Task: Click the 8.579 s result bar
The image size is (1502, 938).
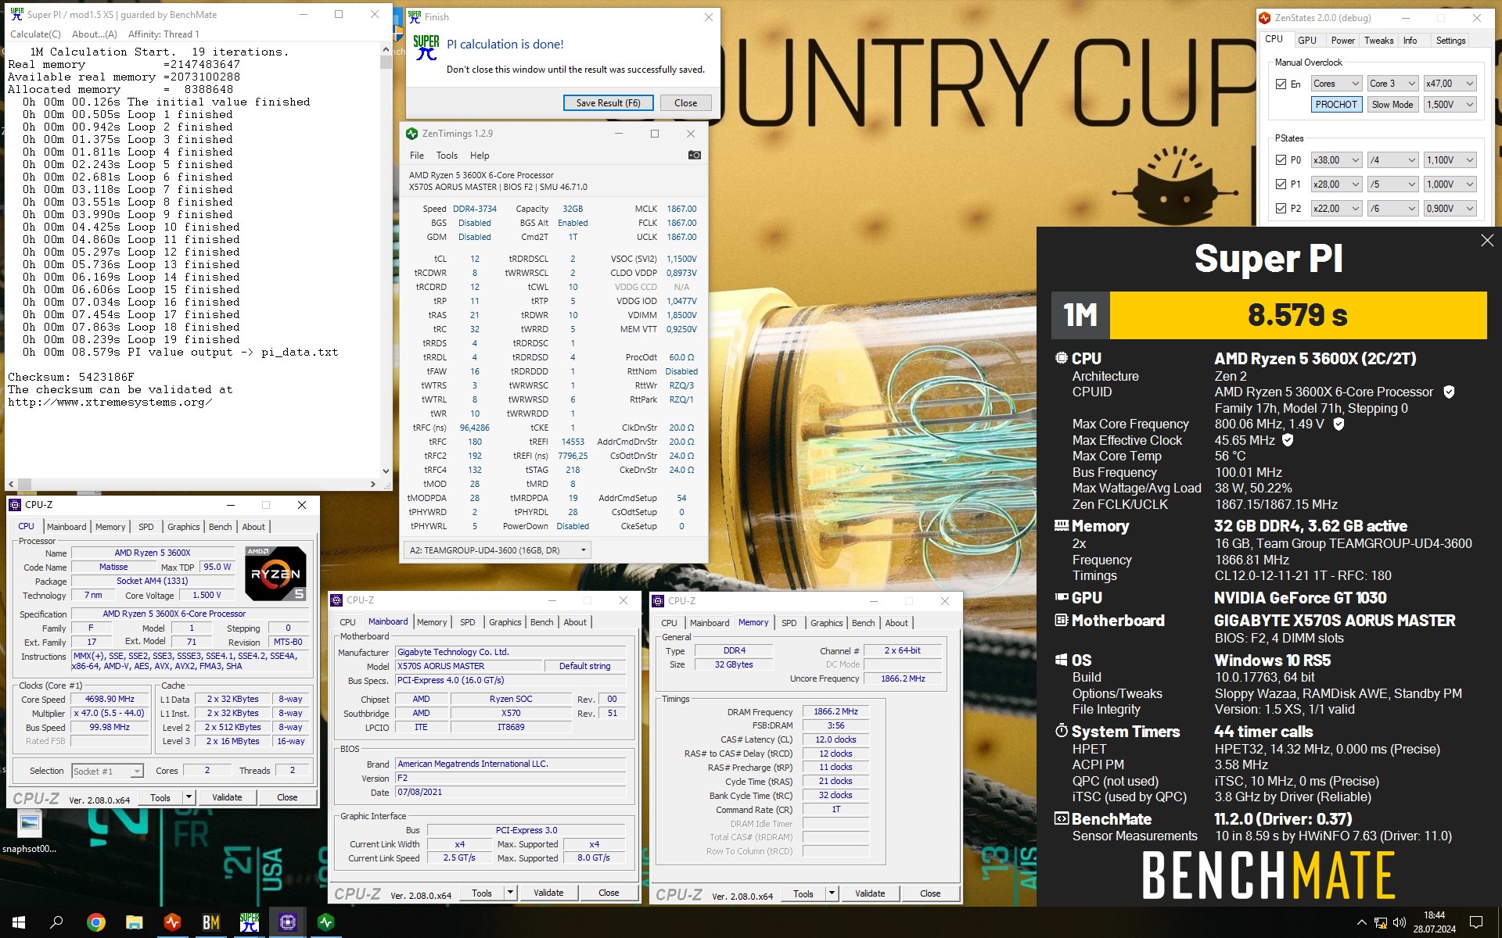Action: tap(1298, 315)
